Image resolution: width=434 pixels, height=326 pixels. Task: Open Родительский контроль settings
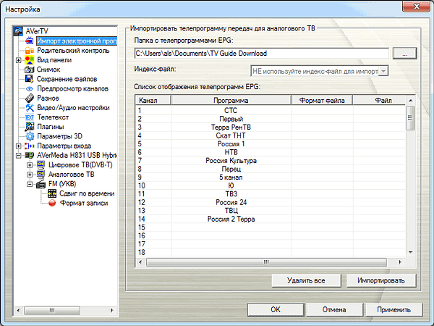(x=73, y=51)
